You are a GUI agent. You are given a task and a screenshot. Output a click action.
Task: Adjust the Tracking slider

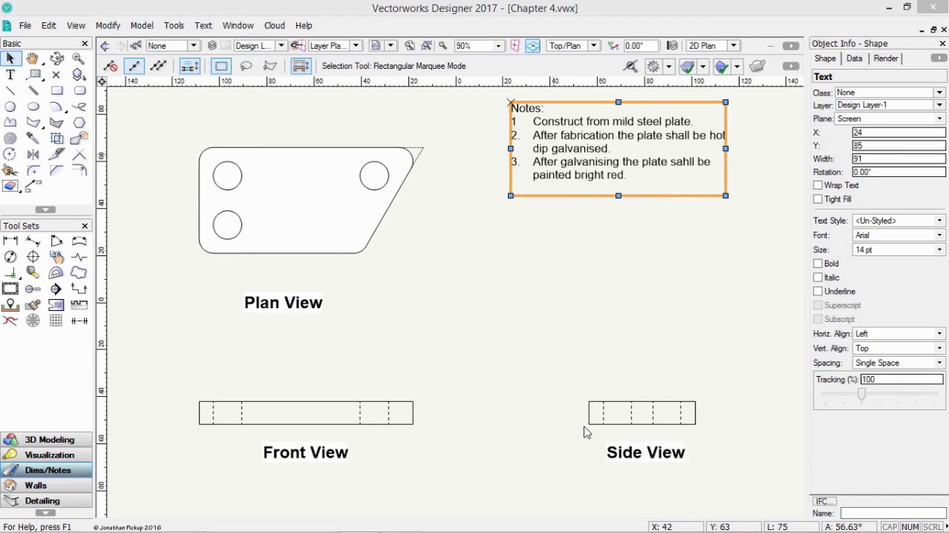(x=862, y=395)
